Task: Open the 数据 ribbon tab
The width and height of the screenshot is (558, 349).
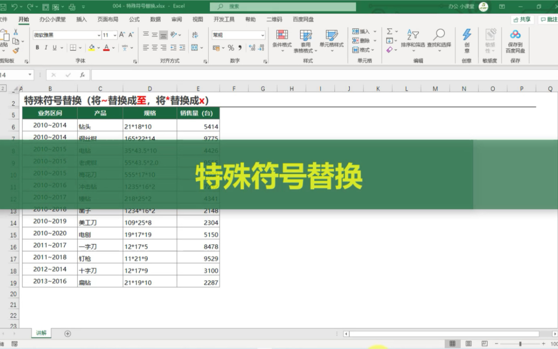Action: [x=155, y=20]
